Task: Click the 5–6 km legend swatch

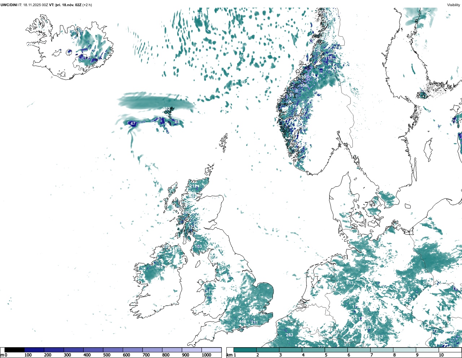Action: tap(336, 350)
